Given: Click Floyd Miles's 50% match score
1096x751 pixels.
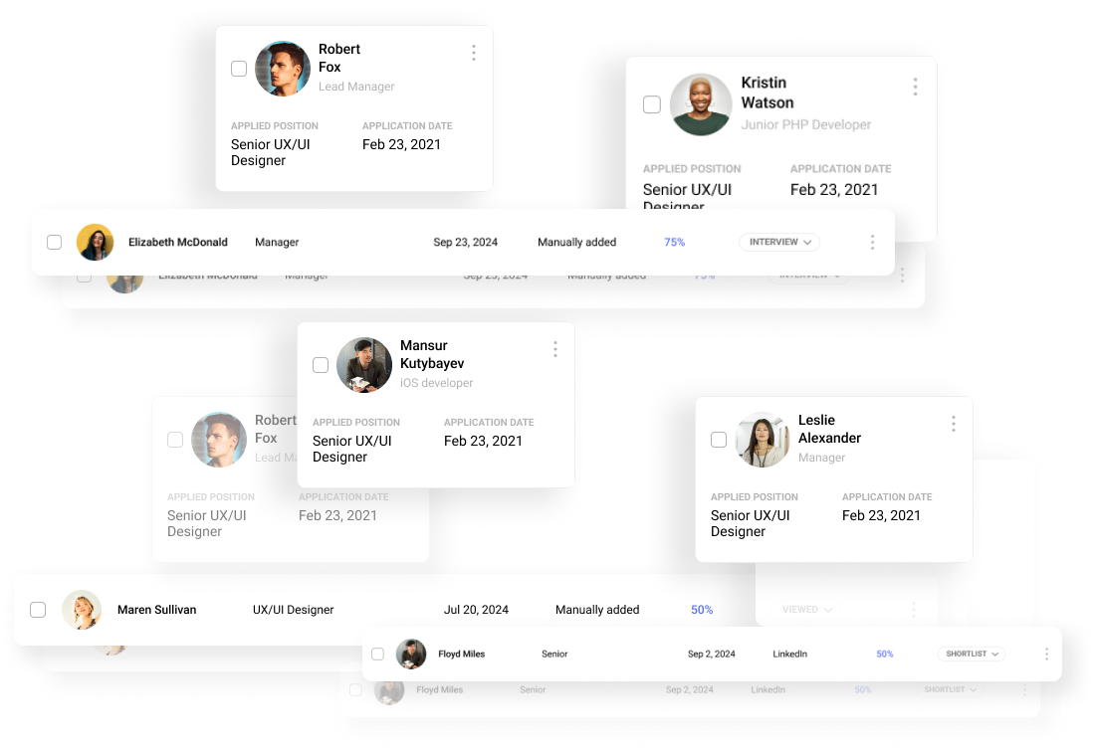Looking at the screenshot, I should click(885, 654).
